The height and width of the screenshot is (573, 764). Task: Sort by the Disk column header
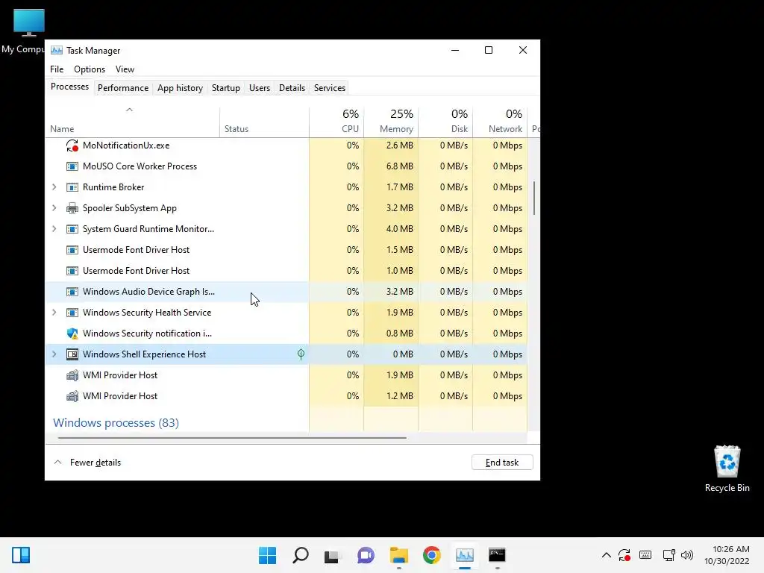(445, 122)
